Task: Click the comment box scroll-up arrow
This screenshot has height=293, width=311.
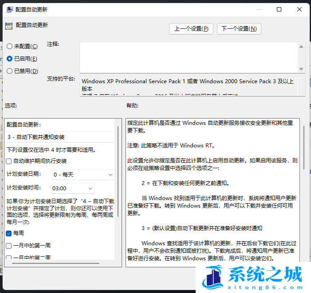Action: coord(301,46)
